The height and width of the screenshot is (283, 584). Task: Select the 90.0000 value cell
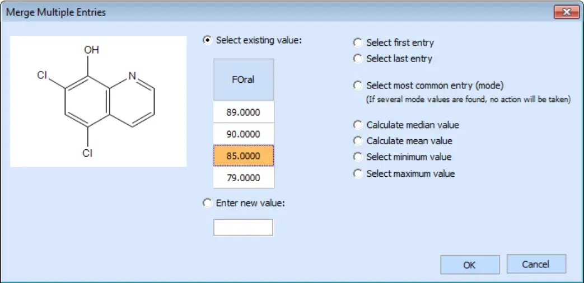(244, 134)
